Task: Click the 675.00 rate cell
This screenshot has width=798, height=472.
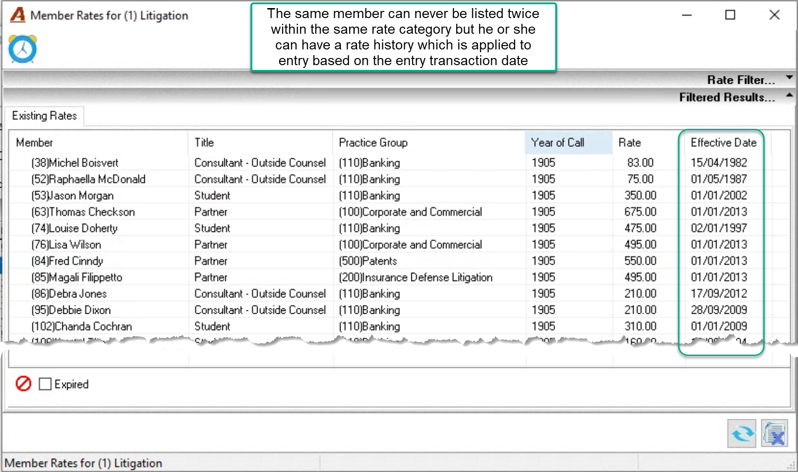Action: 640,212
